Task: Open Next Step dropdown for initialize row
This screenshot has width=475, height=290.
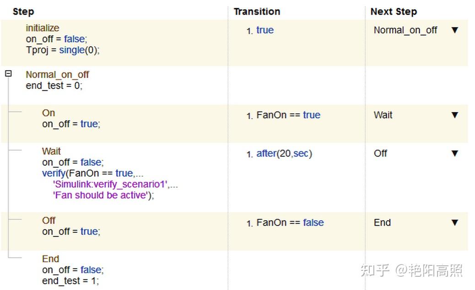Action: pyautogui.click(x=454, y=30)
